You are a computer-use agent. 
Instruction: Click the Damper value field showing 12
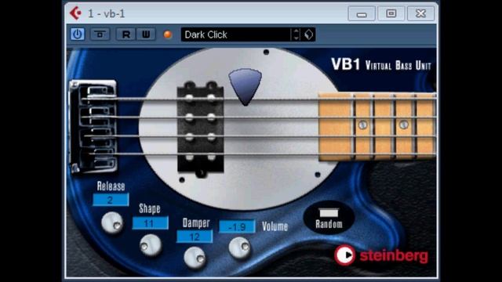[x=195, y=237]
